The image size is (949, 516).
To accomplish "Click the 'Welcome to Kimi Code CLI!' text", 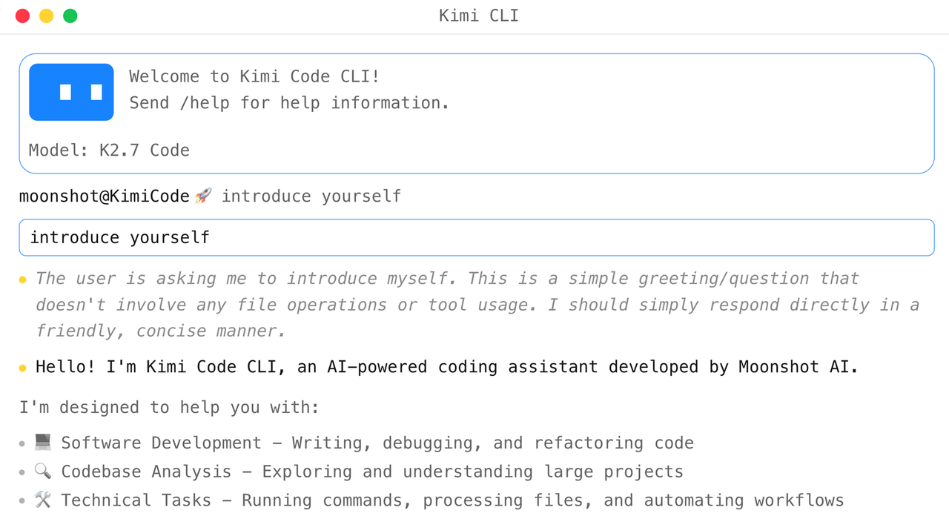I will [x=254, y=76].
